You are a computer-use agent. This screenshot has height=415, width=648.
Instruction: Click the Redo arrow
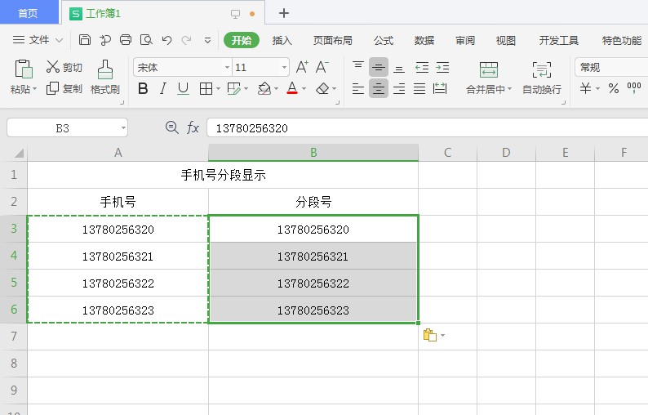pyautogui.click(x=186, y=40)
